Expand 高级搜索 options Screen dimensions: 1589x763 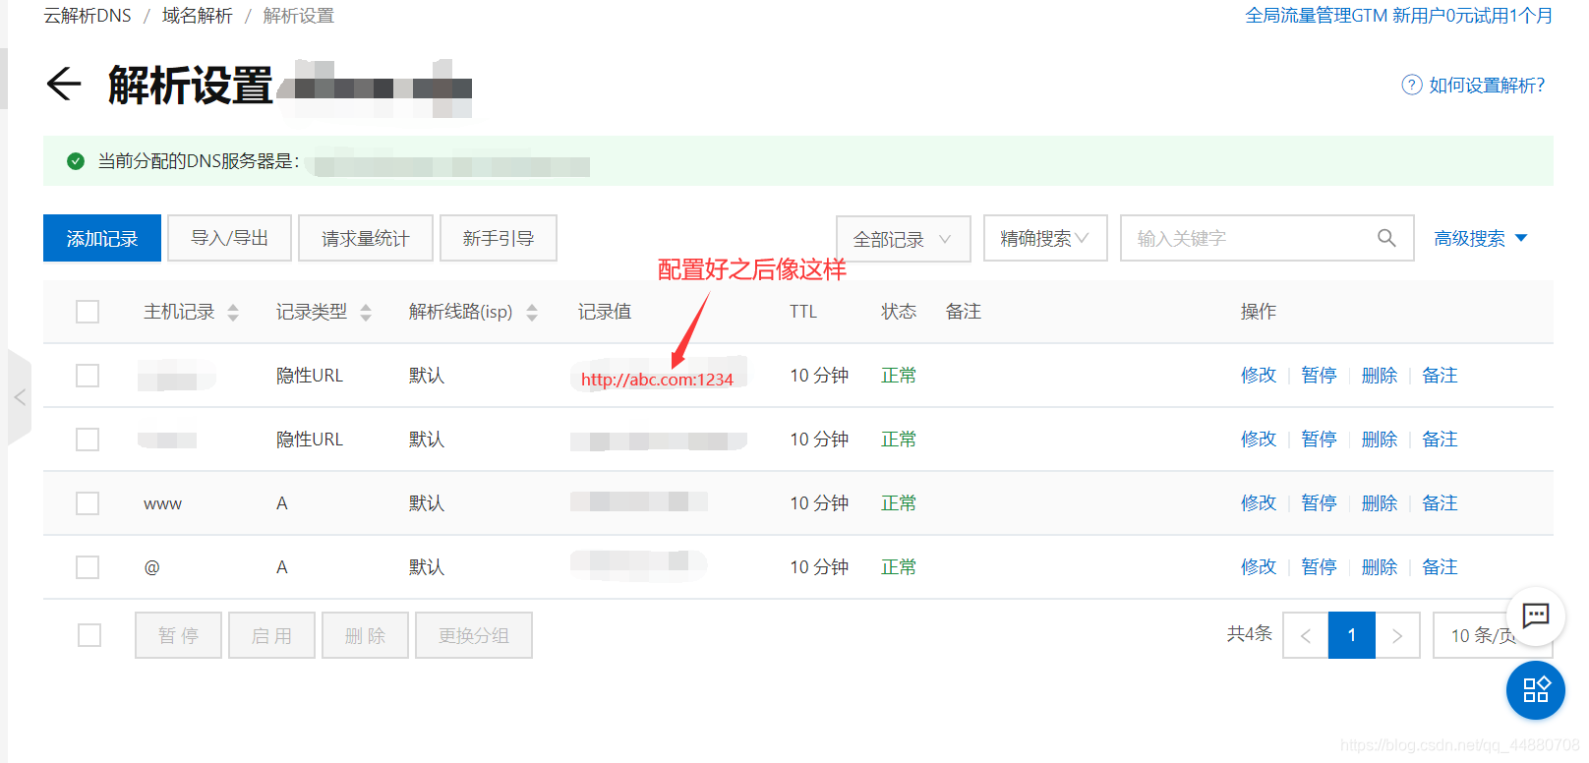pos(1481,238)
